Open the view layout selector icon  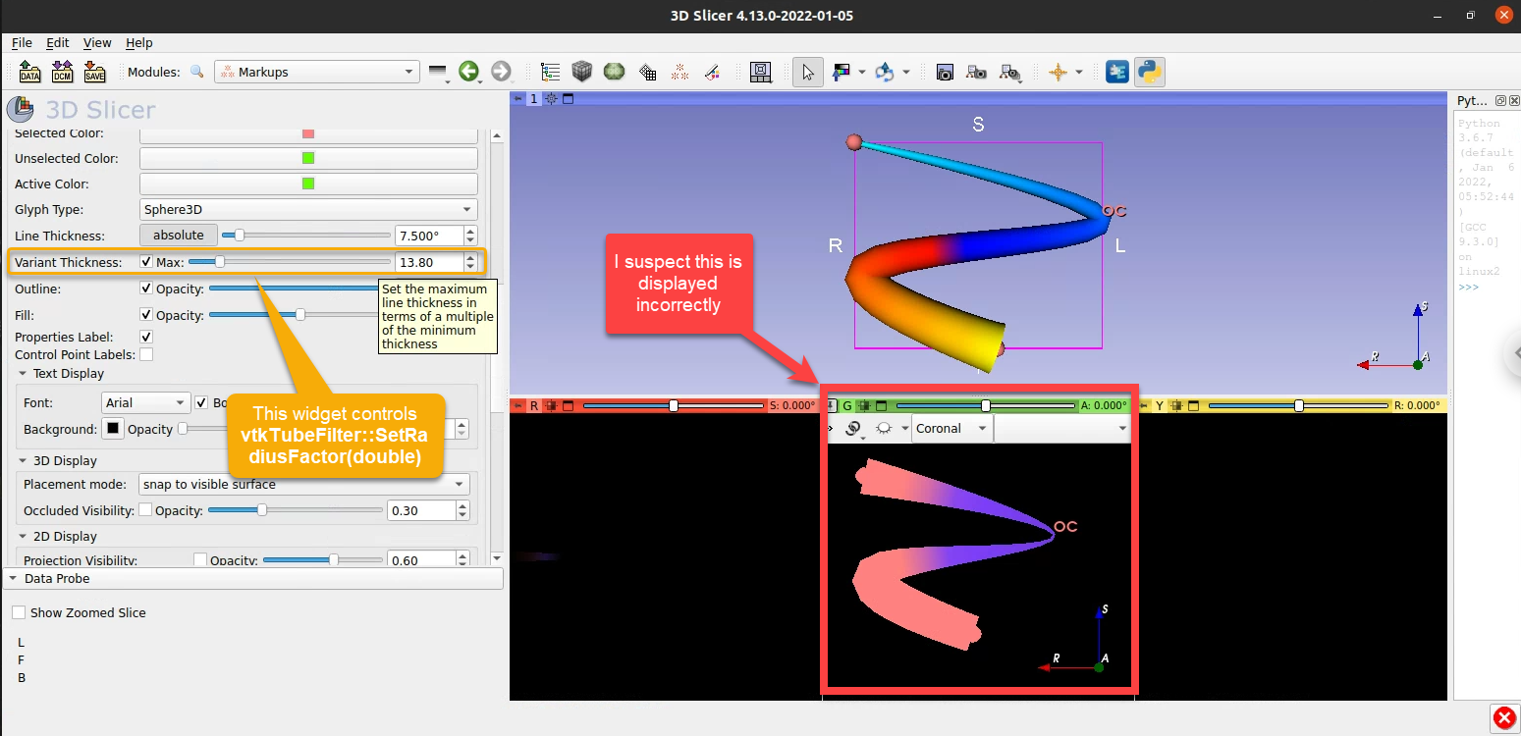(x=761, y=72)
